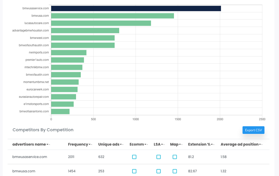Viewport: 279px width, 176px height.
Task: Select the bmwwest.com chart bar
Action: click(83, 38)
